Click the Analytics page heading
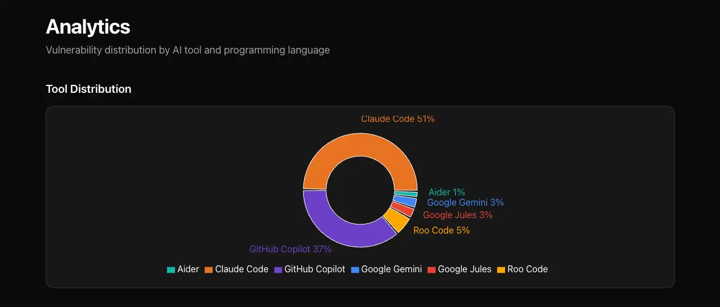 pos(88,27)
